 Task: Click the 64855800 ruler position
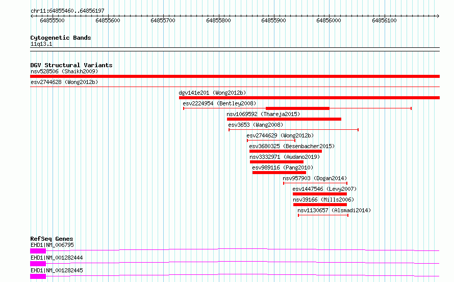(x=219, y=20)
